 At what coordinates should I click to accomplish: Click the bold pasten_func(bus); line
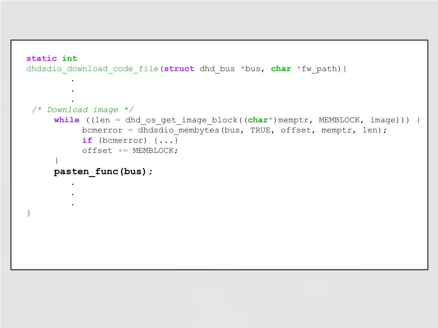coord(103,172)
